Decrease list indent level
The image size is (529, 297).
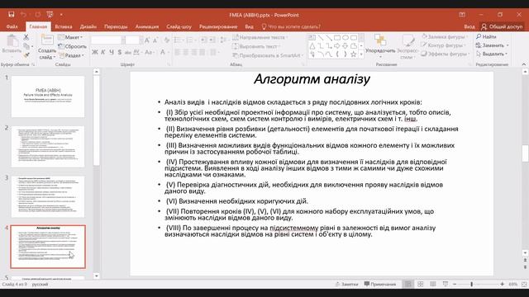coord(203,40)
